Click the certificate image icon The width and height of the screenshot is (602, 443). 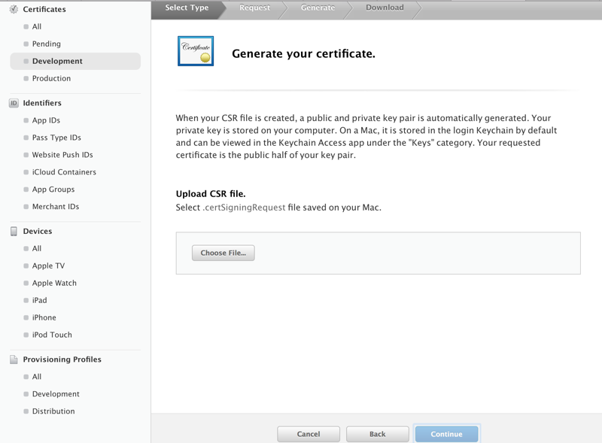tap(196, 51)
